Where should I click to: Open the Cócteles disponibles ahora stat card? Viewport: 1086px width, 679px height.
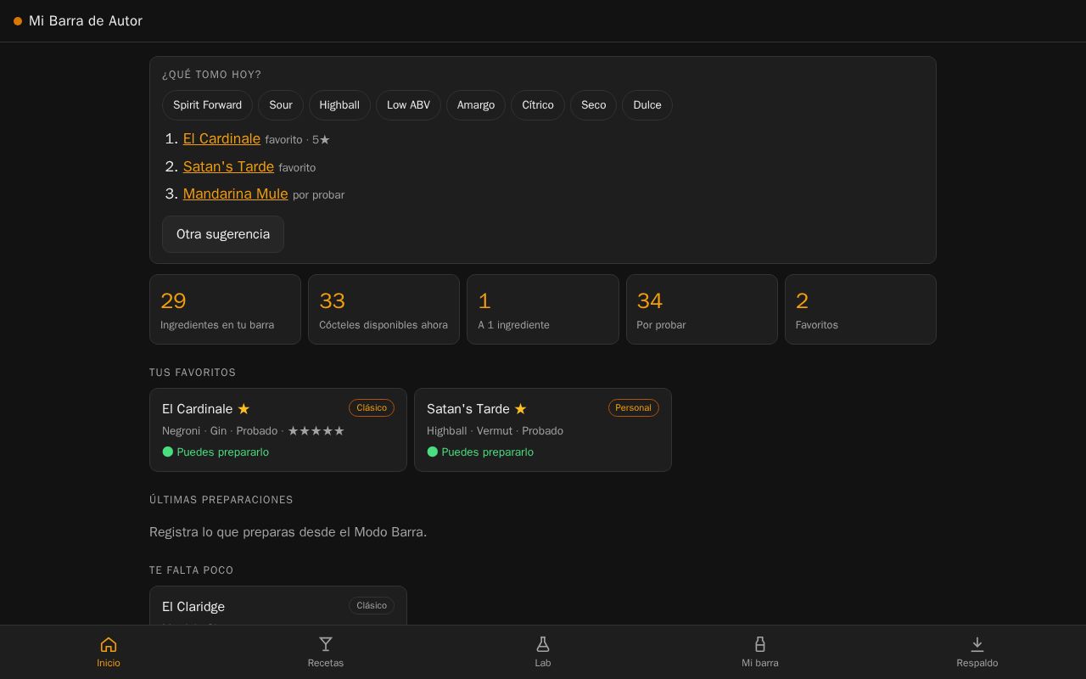383,310
